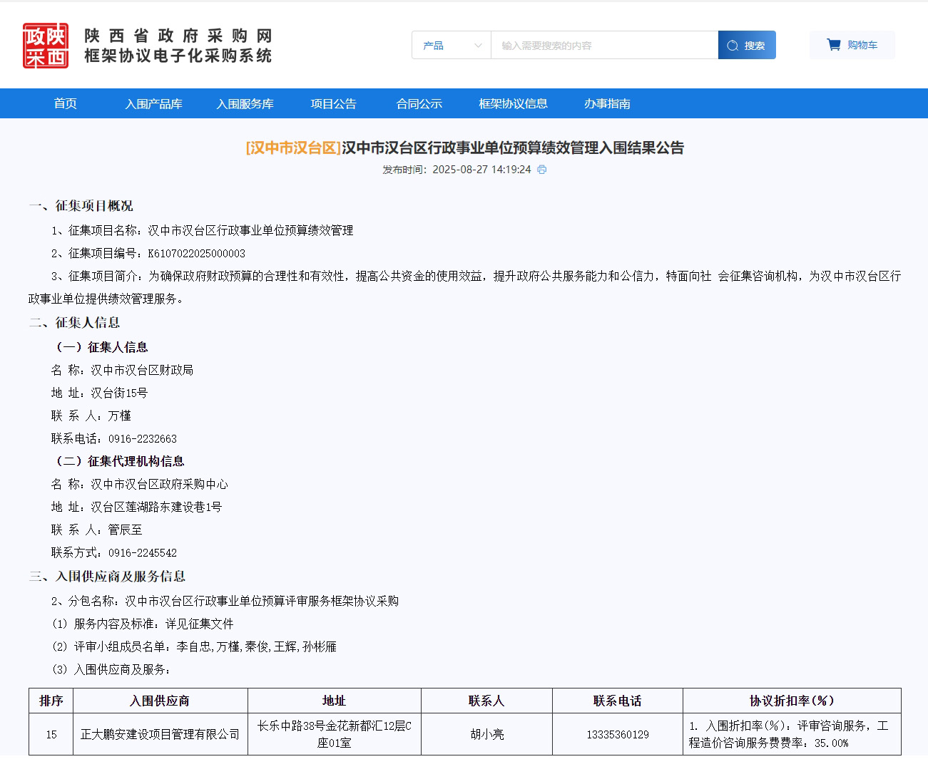This screenshot has height=784, width=928.
Task: Click the print icon beside publish time
Action: click(542, 170)
